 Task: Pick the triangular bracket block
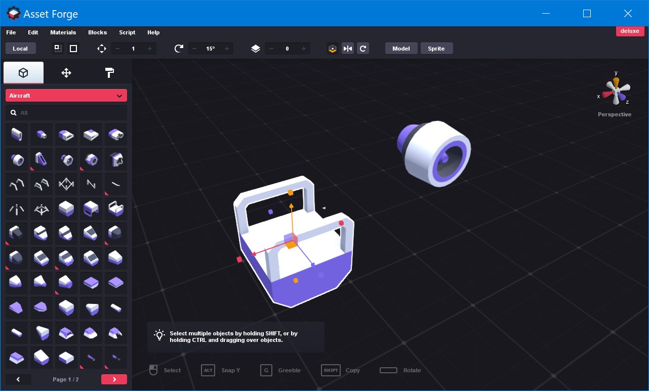coord(42,159)
